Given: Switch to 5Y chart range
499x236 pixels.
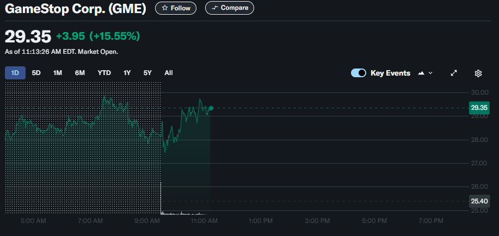Looking at the screenshot, I should click(147, 73).
